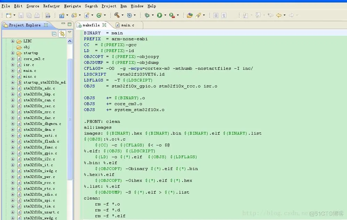Close the makefile editor tab
Viewport: 347px width, 220px height.
click(x=104, y=25)
